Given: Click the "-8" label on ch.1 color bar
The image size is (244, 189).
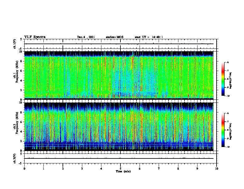Looking at the screenshot, I should point(227,79).
